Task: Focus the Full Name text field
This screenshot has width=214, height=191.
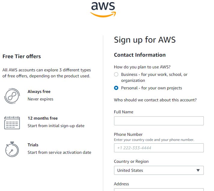Action: tap(158, 121)
